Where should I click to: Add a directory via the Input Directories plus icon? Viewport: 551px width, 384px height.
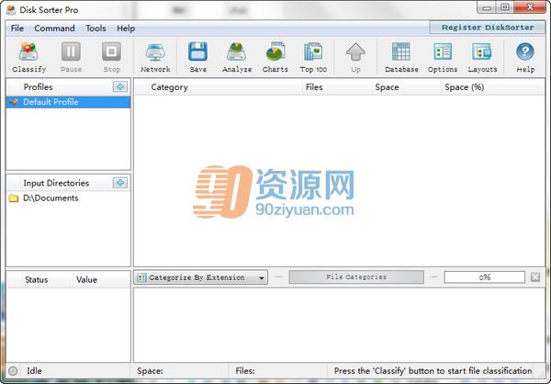coord(120,183)
